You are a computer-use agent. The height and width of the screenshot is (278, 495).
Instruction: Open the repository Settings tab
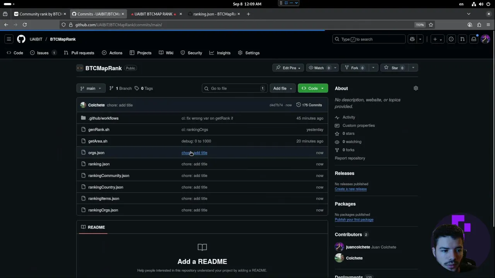coord(249,53)
